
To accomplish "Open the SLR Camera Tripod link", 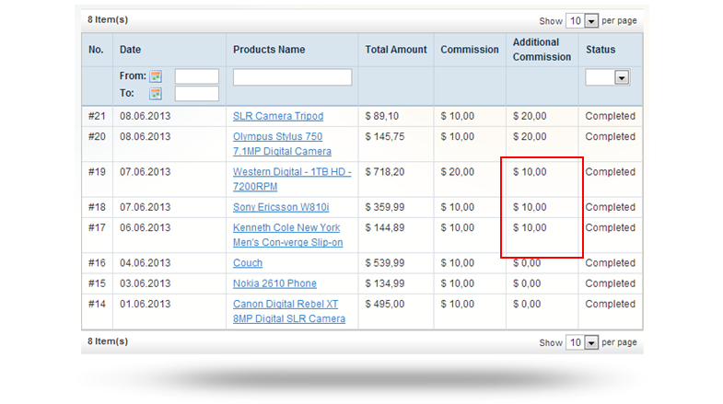I will click(278, 116).
